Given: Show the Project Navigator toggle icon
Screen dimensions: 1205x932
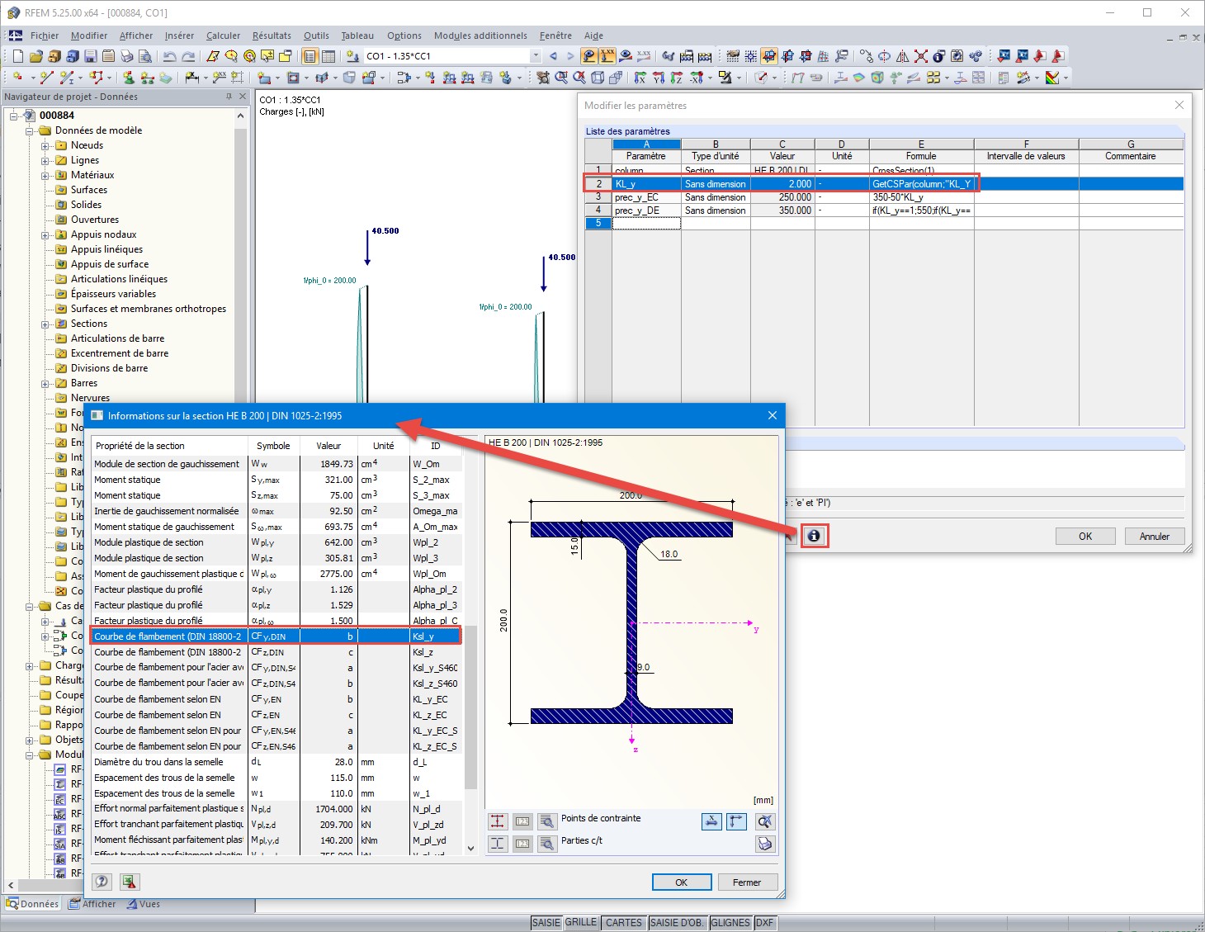Looking at the screenshot, I should click(310, 56).
